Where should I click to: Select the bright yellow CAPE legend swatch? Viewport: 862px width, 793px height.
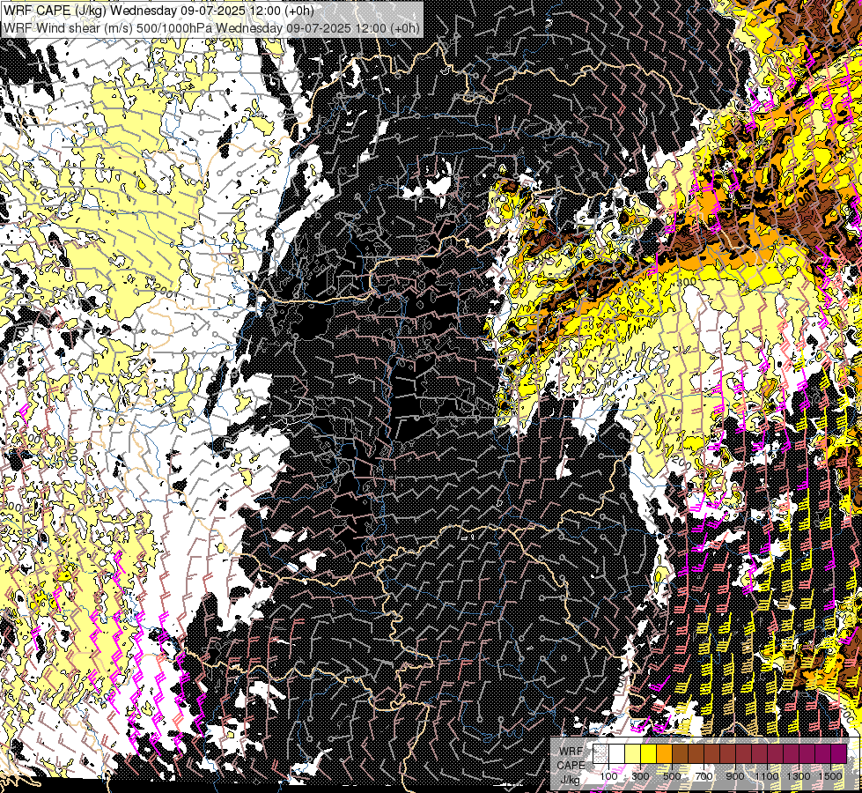point(649,753)
